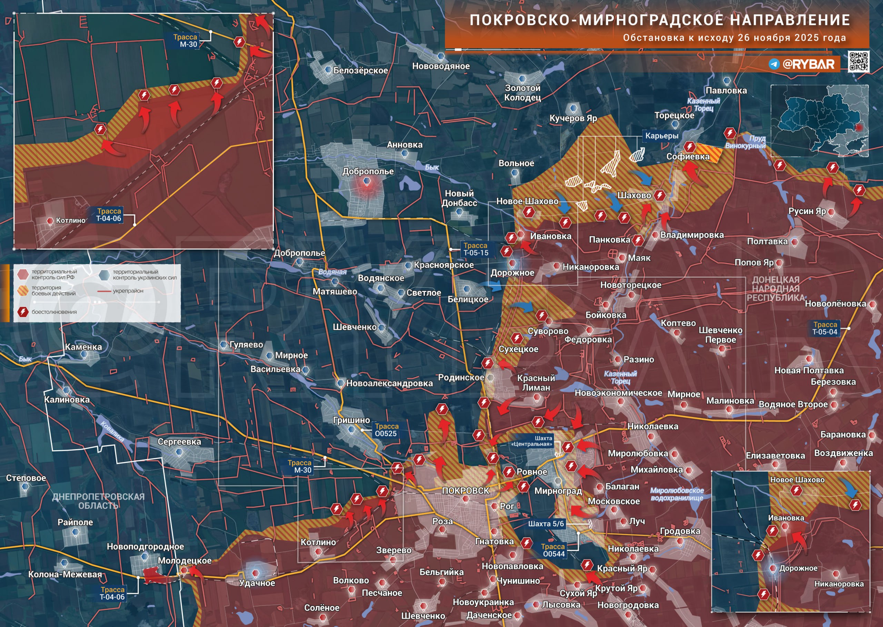Click the red marker beside Котлино in top-left inset
The height and width of the screenshot is (627, 883).
[50, 221]
